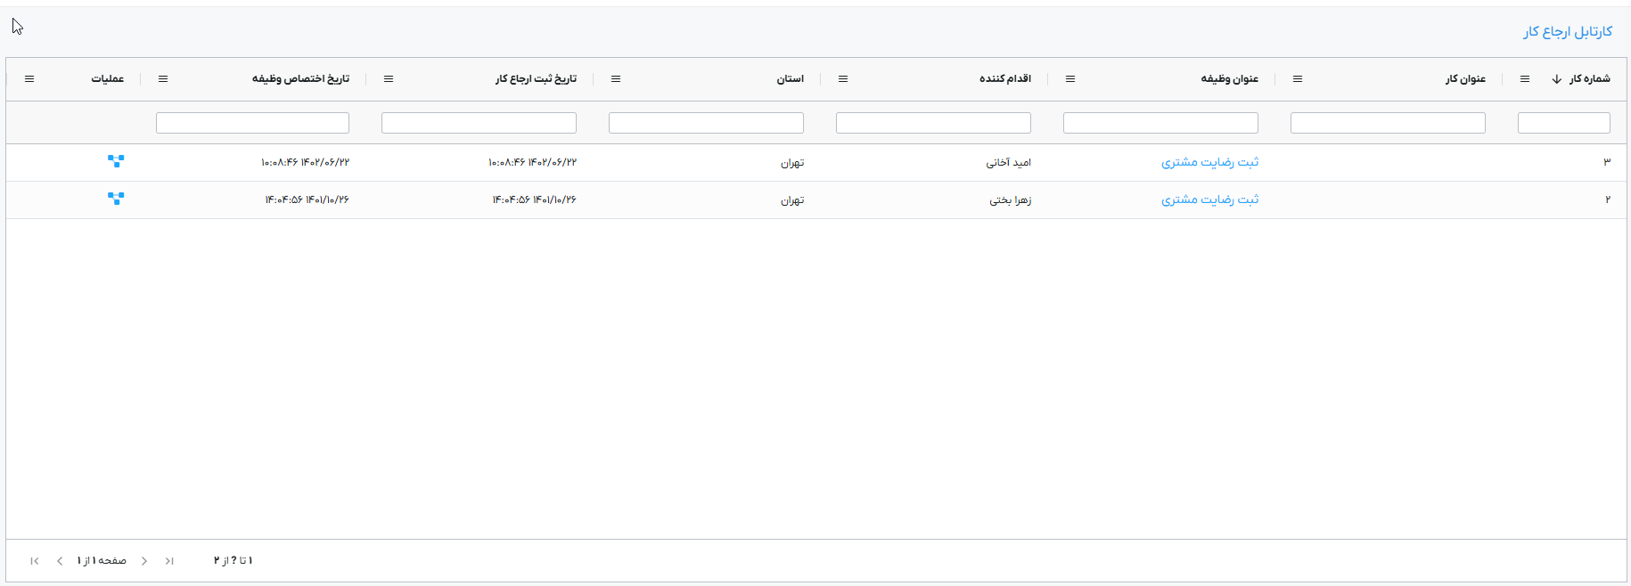The height and width of the screenshot is (586, 1631).
Task: Open menu icon for تاریخ اختصاص وظیفه
Action: (x=163, y=79)
